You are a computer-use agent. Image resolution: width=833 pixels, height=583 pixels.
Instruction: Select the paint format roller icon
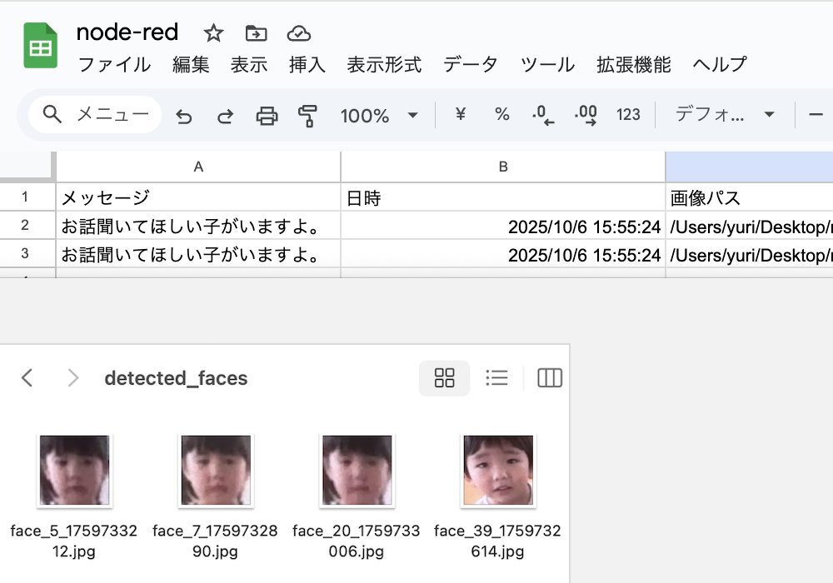pyautogui.click(x=308, y=116)
